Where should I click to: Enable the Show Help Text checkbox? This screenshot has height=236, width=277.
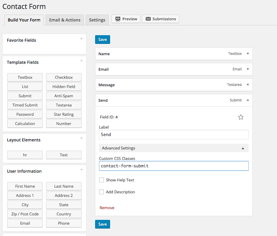101,180
